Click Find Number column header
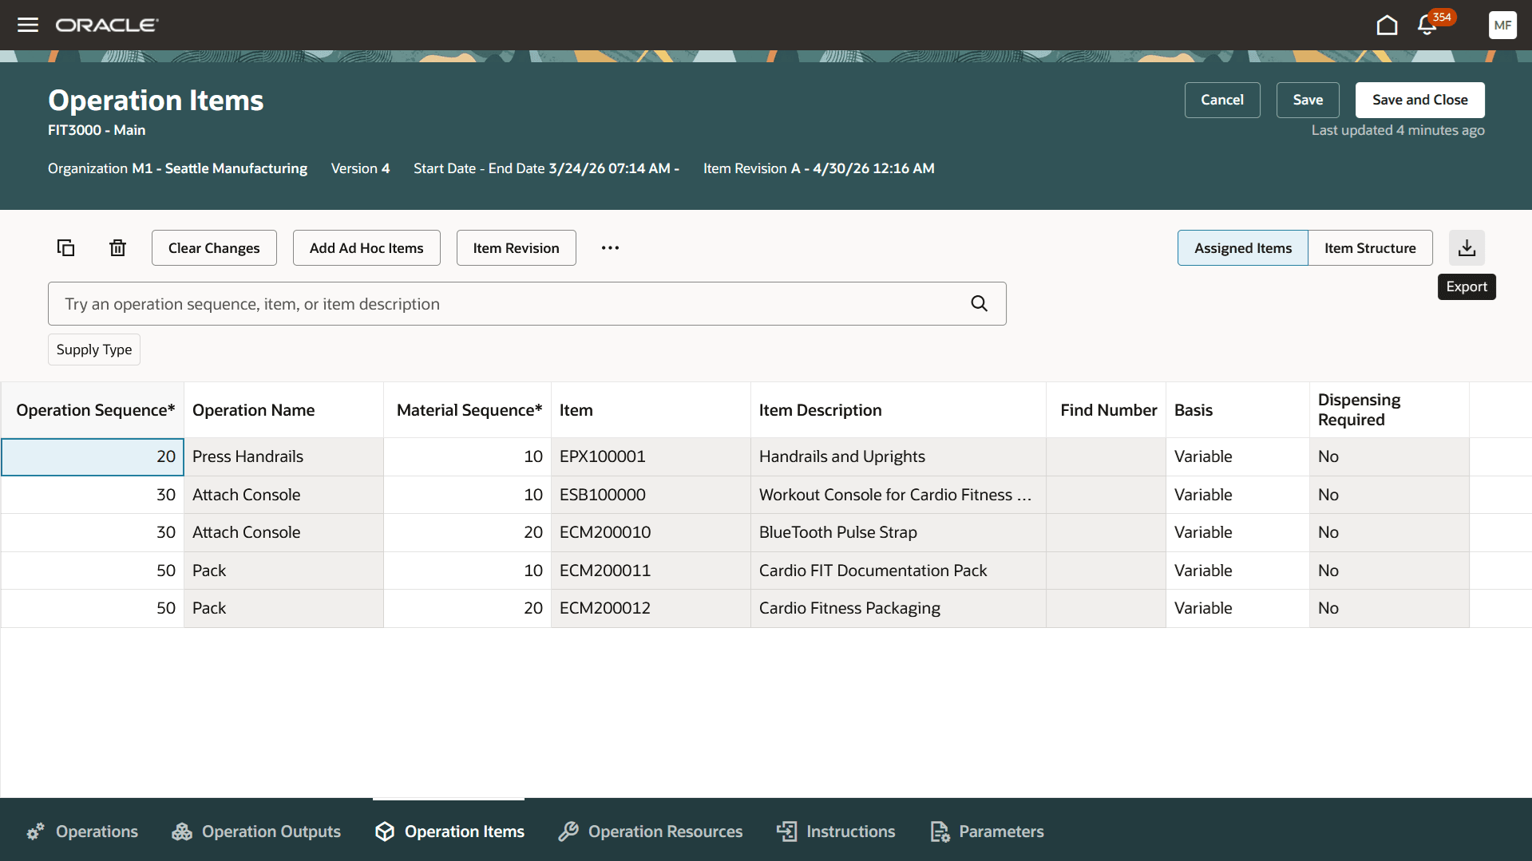 (1106, 410)
